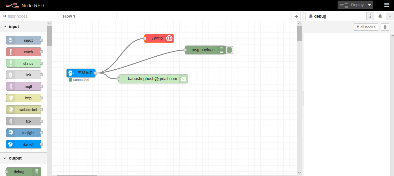This screenshot has width=394, height=176.
Task: Select the mqlight node in palette
Action: pos(24,133)
